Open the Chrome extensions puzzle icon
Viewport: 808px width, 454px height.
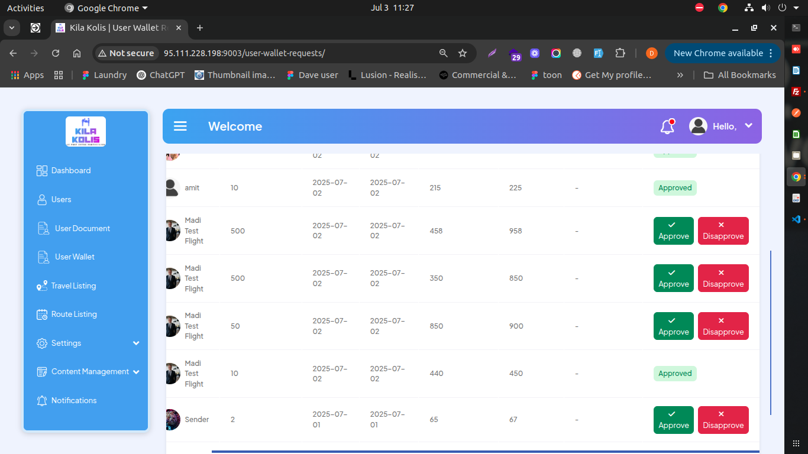pyautogui.click(x=620, y=53)
